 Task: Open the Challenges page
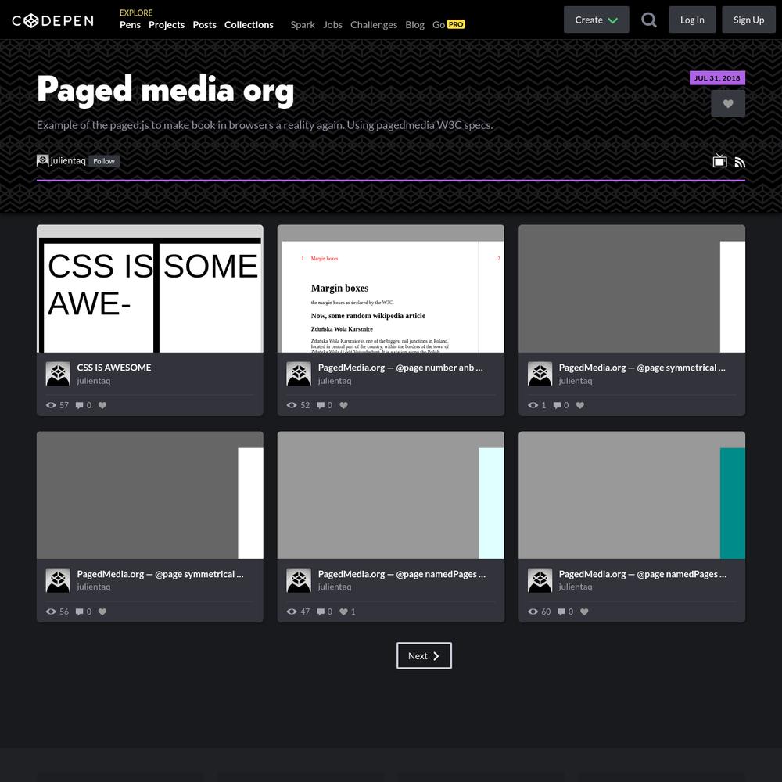[x=374, y=24]
